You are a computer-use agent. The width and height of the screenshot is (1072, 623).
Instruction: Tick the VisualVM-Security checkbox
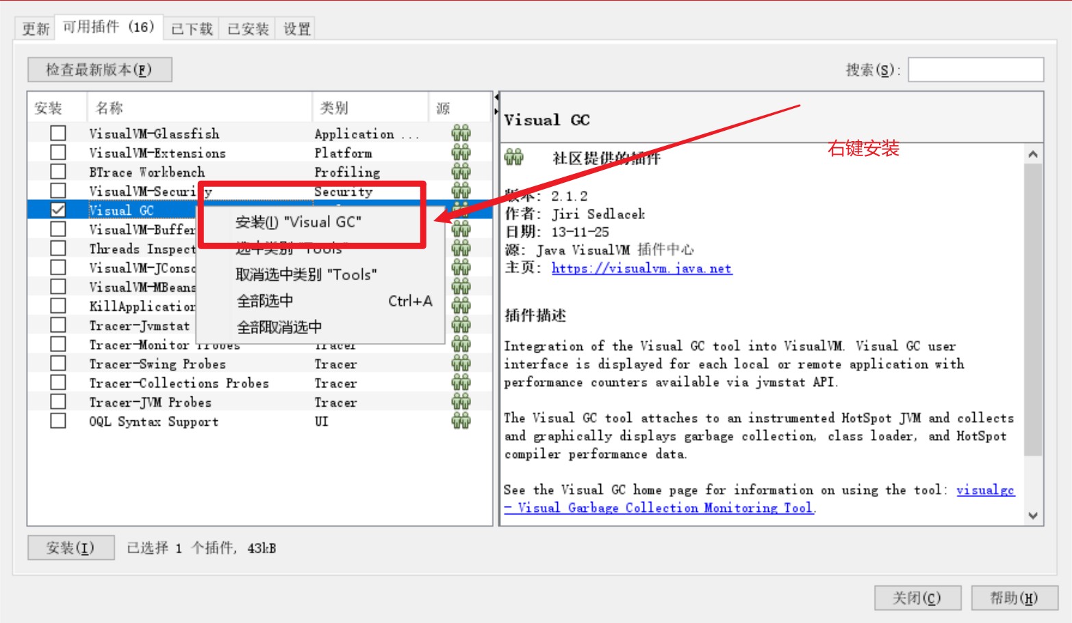pos(58,190)
